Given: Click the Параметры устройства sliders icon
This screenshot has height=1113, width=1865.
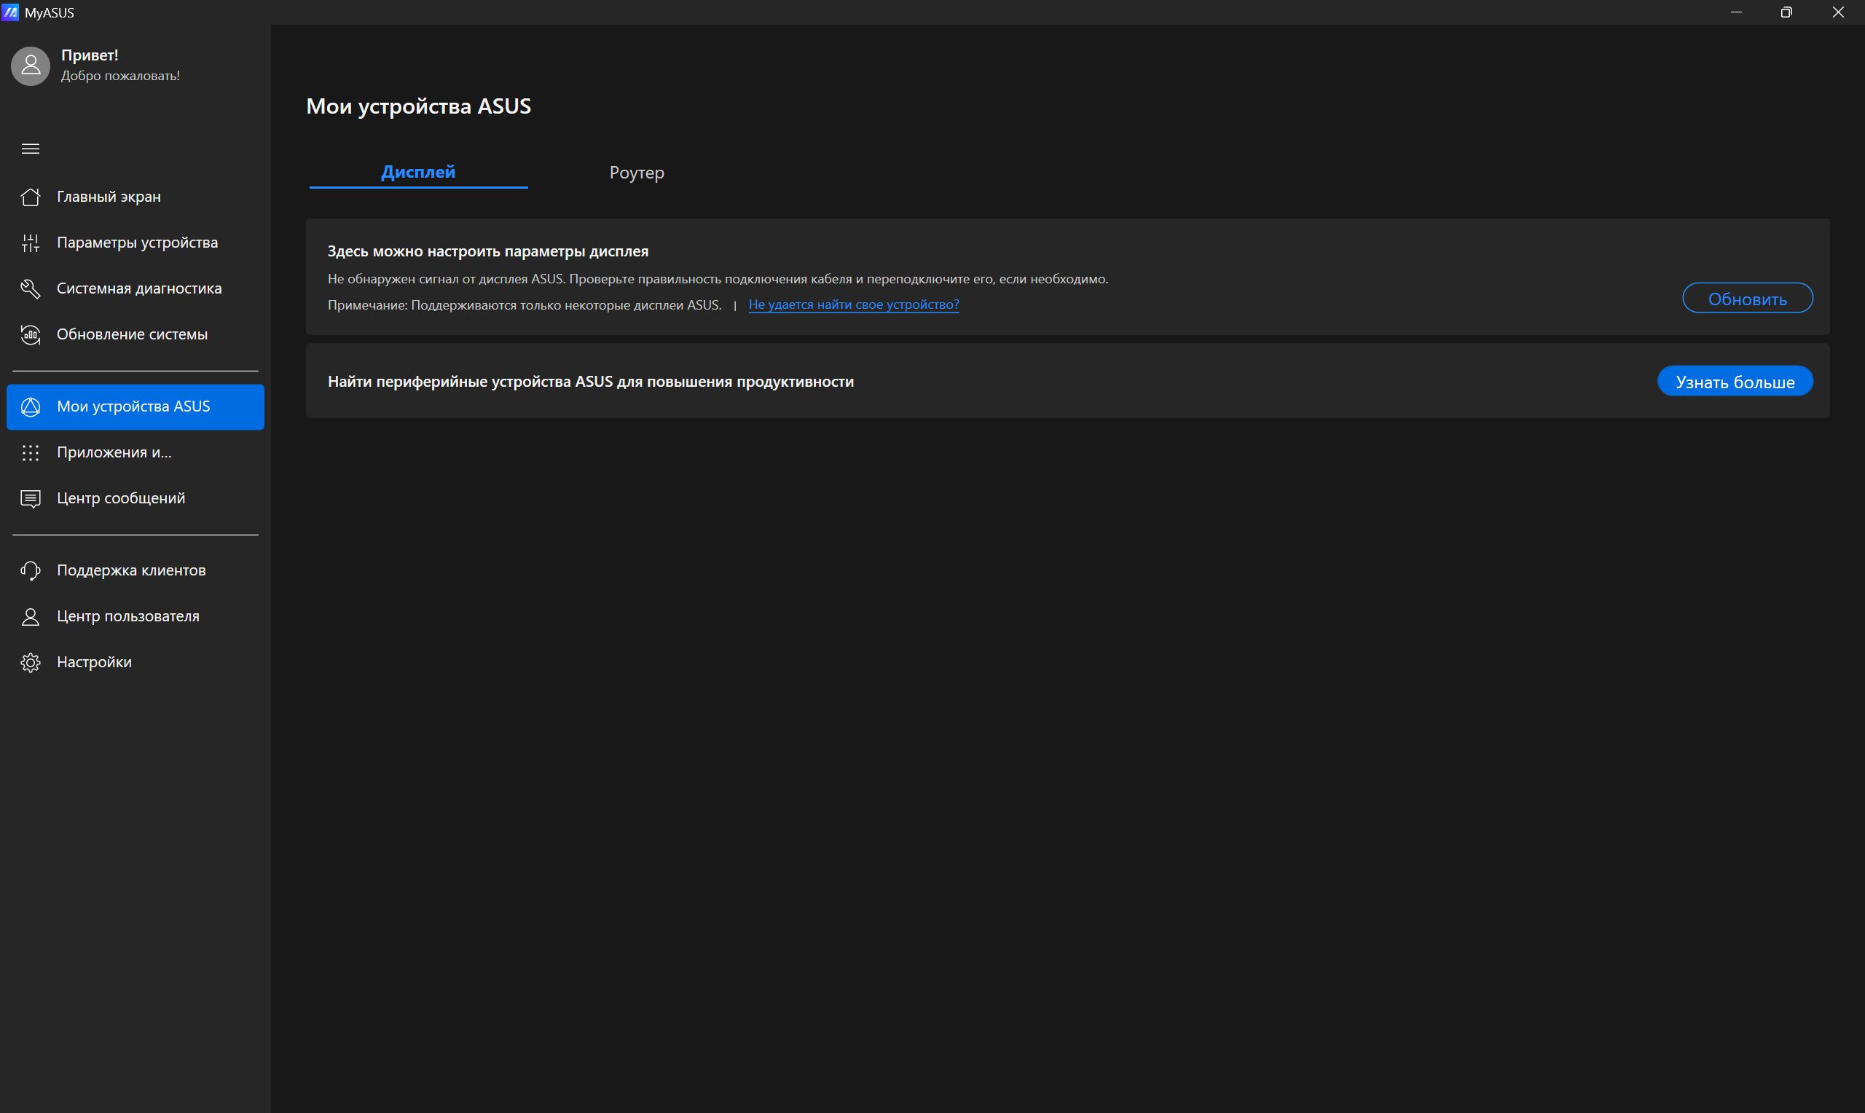Looking at the screenshot, I should click(x=30, y=243).
